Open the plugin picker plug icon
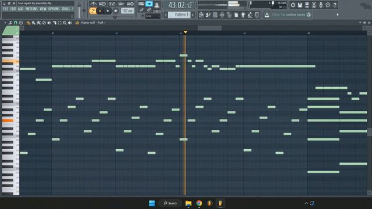Image resolution: width=372 pixels, height=209 pixels. (243, 15)
